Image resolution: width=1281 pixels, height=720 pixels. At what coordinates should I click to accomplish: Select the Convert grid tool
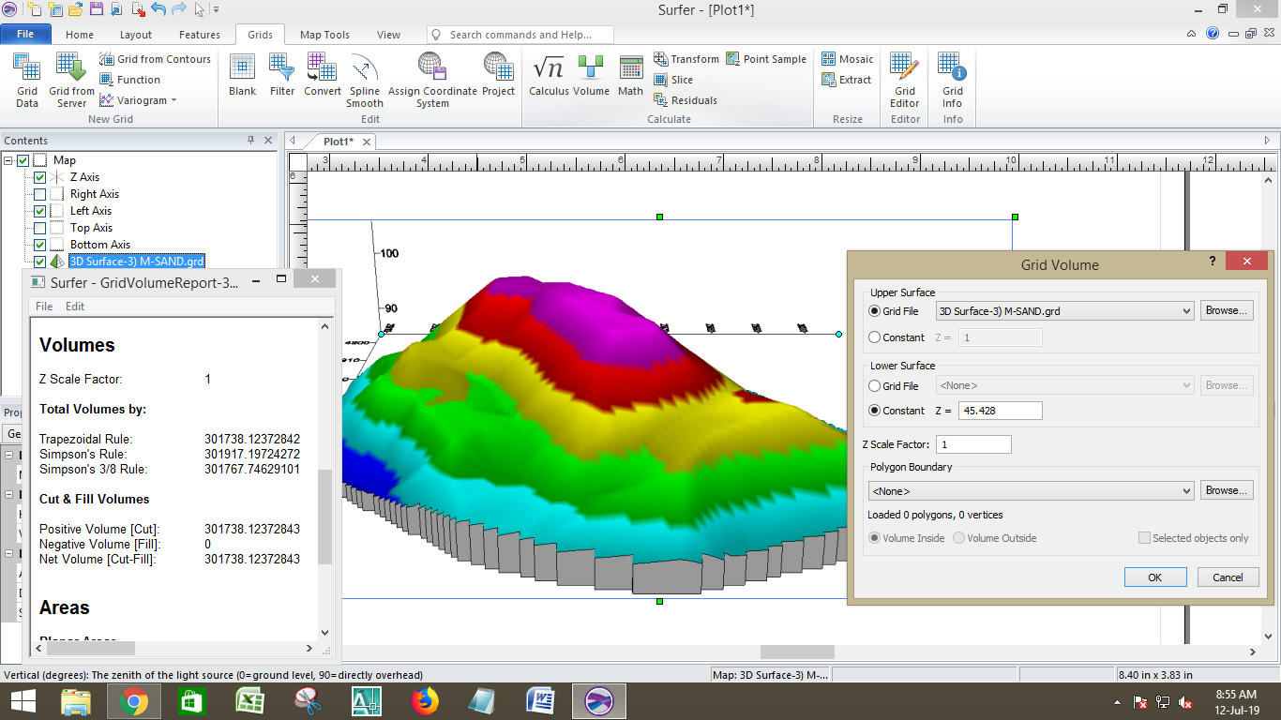[x=323, y=75]
